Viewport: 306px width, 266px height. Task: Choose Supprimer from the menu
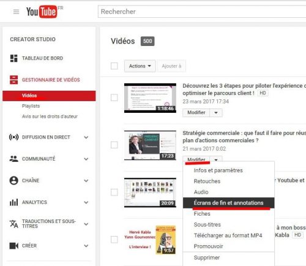coord(228,257)
